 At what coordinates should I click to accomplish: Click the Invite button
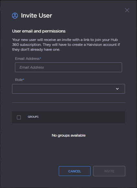tap(109, 171)
